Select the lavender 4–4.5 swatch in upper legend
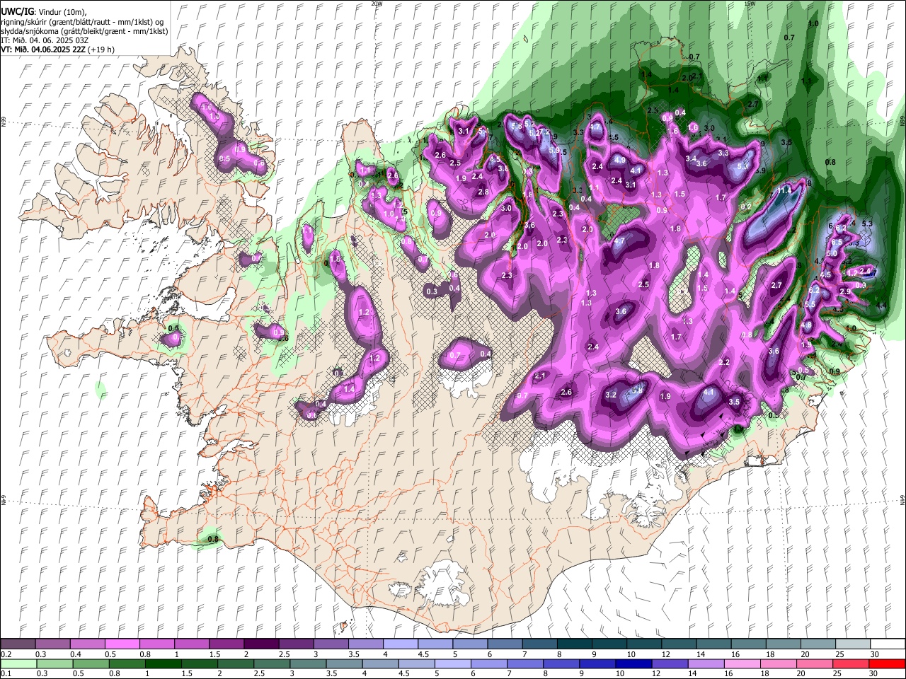The width and height of the screenshot is (906, 679). [401, 644]
